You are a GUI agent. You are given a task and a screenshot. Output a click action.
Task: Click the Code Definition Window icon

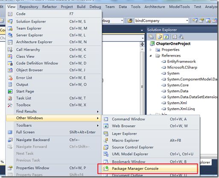(x=10, y=63)
